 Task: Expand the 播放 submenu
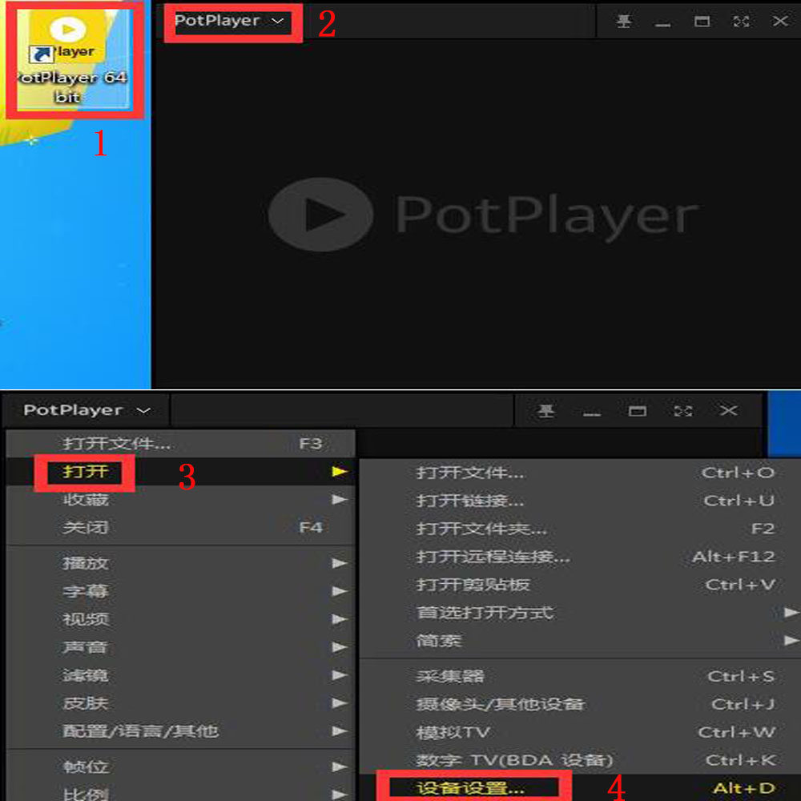tap(181, 563)
